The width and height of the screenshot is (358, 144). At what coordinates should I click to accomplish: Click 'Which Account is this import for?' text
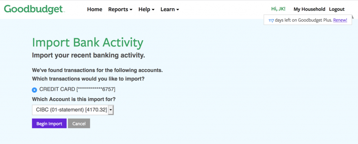point(74,99)
